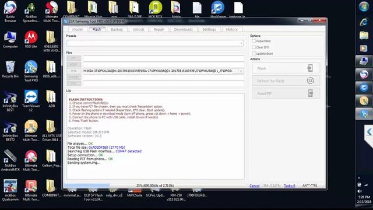Switch to the Model tab
373x210 pixels.
click(x=78, y=29)
